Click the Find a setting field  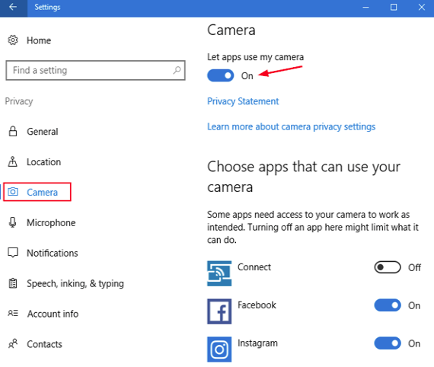click(x=95, y=70)
